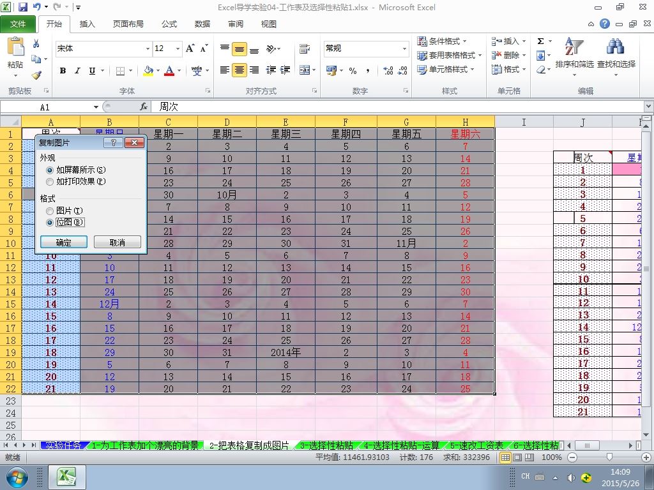The width and height of the screenshot is (654, 490).
Task: Click the align left icon
Action: tap(224, 70)
